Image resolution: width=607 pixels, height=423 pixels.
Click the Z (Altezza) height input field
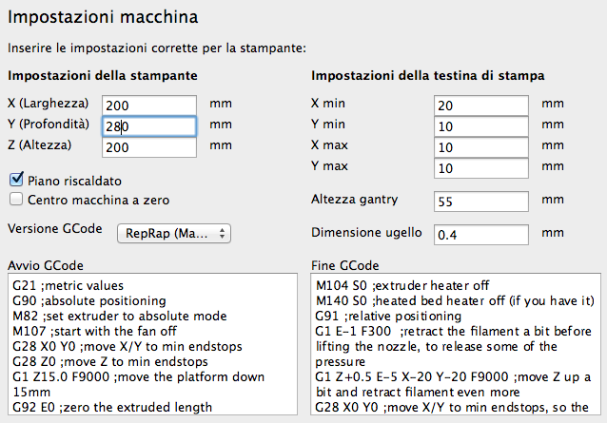pos(147,147)
